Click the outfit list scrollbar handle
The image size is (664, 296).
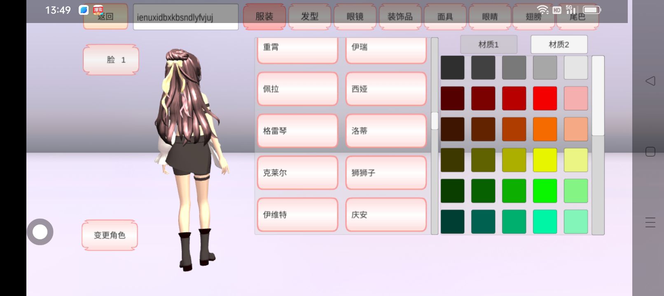(435, 121)
